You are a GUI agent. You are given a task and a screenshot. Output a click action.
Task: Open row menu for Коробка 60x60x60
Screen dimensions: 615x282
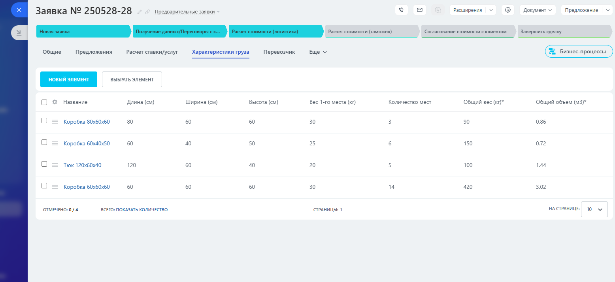point(55,187)
